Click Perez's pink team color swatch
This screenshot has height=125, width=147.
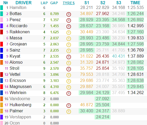pyautogui.click(x=2, y=20)
